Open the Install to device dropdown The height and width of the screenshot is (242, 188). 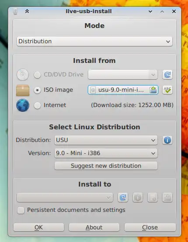(65, 197)
